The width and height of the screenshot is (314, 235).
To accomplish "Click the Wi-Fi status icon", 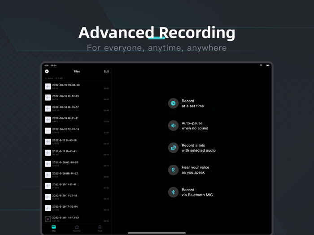I will 261,65.
